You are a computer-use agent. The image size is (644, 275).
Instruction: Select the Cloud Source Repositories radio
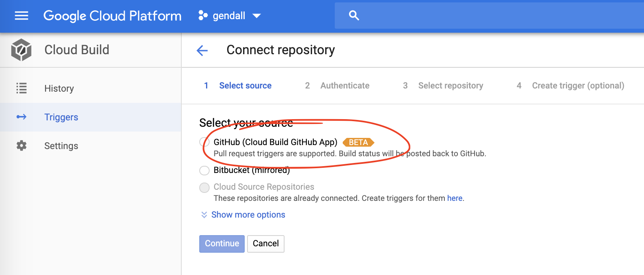point(204,187)
